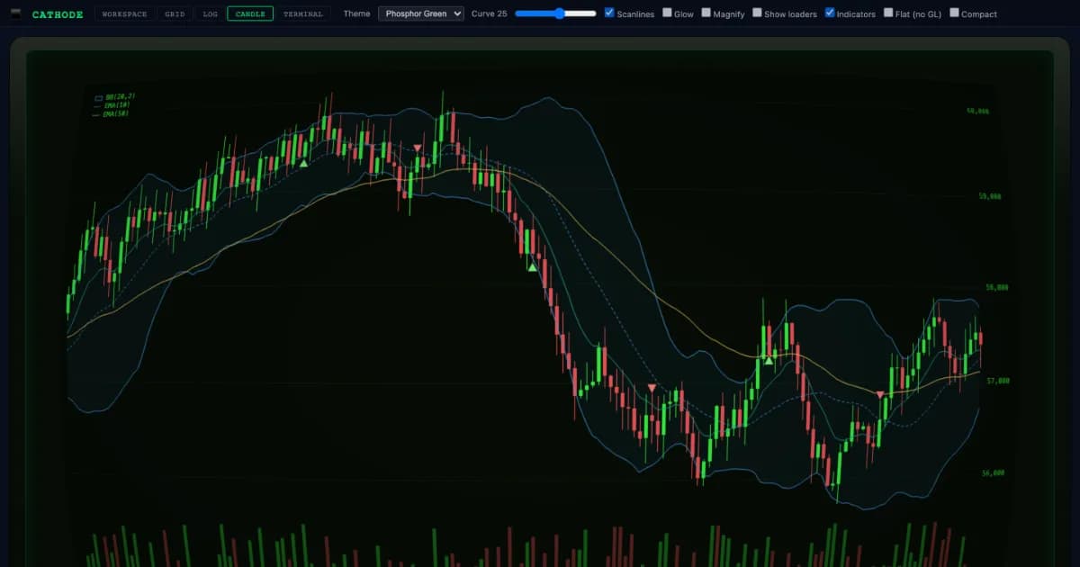
Task: Click the Cathode logo icon
Action: (16, 13)
